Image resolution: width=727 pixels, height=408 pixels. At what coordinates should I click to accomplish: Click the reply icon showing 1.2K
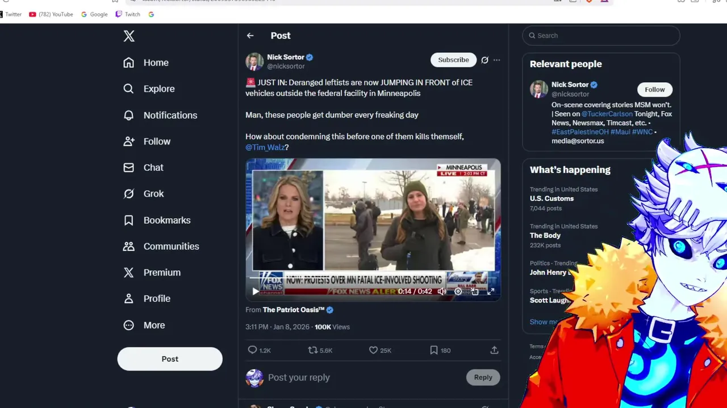pos(253,350)
